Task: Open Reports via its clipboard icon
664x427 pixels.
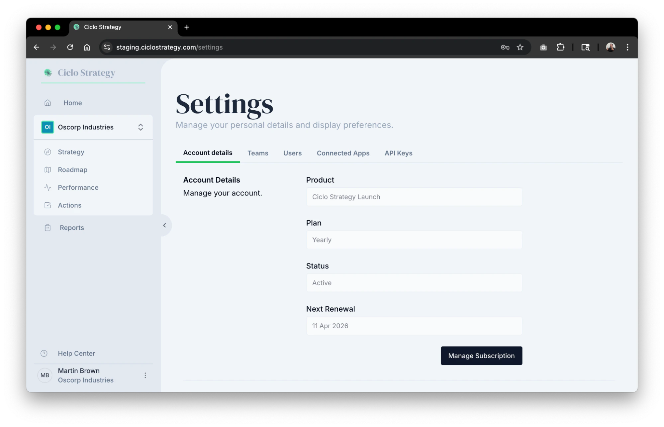Action: (x=47, y=228)
